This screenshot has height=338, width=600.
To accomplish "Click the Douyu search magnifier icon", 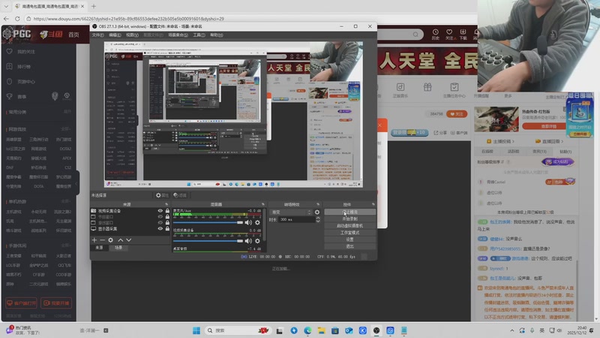I will (x=415, y=35).
